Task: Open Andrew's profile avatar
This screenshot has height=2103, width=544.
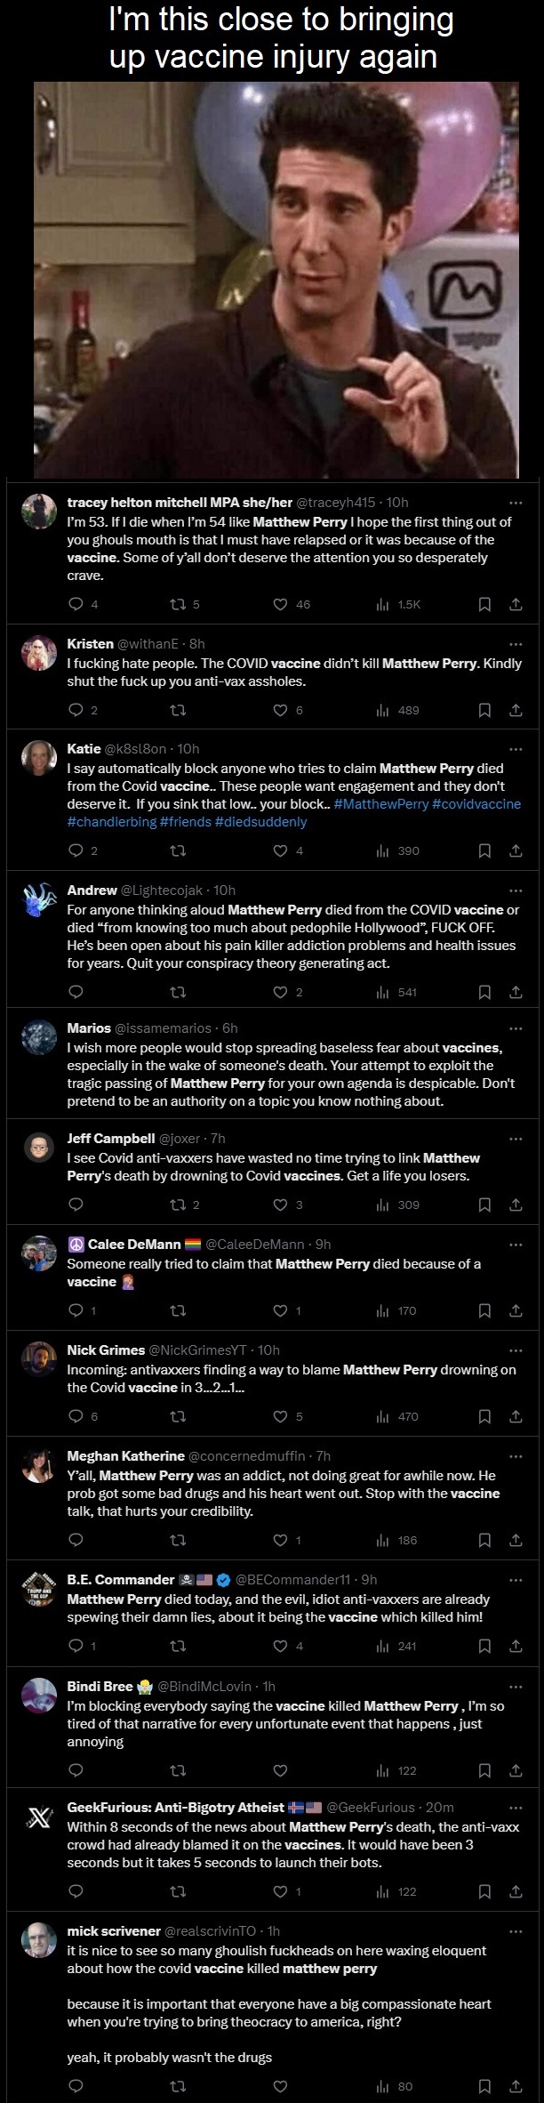Action: (x=39, y=897)
